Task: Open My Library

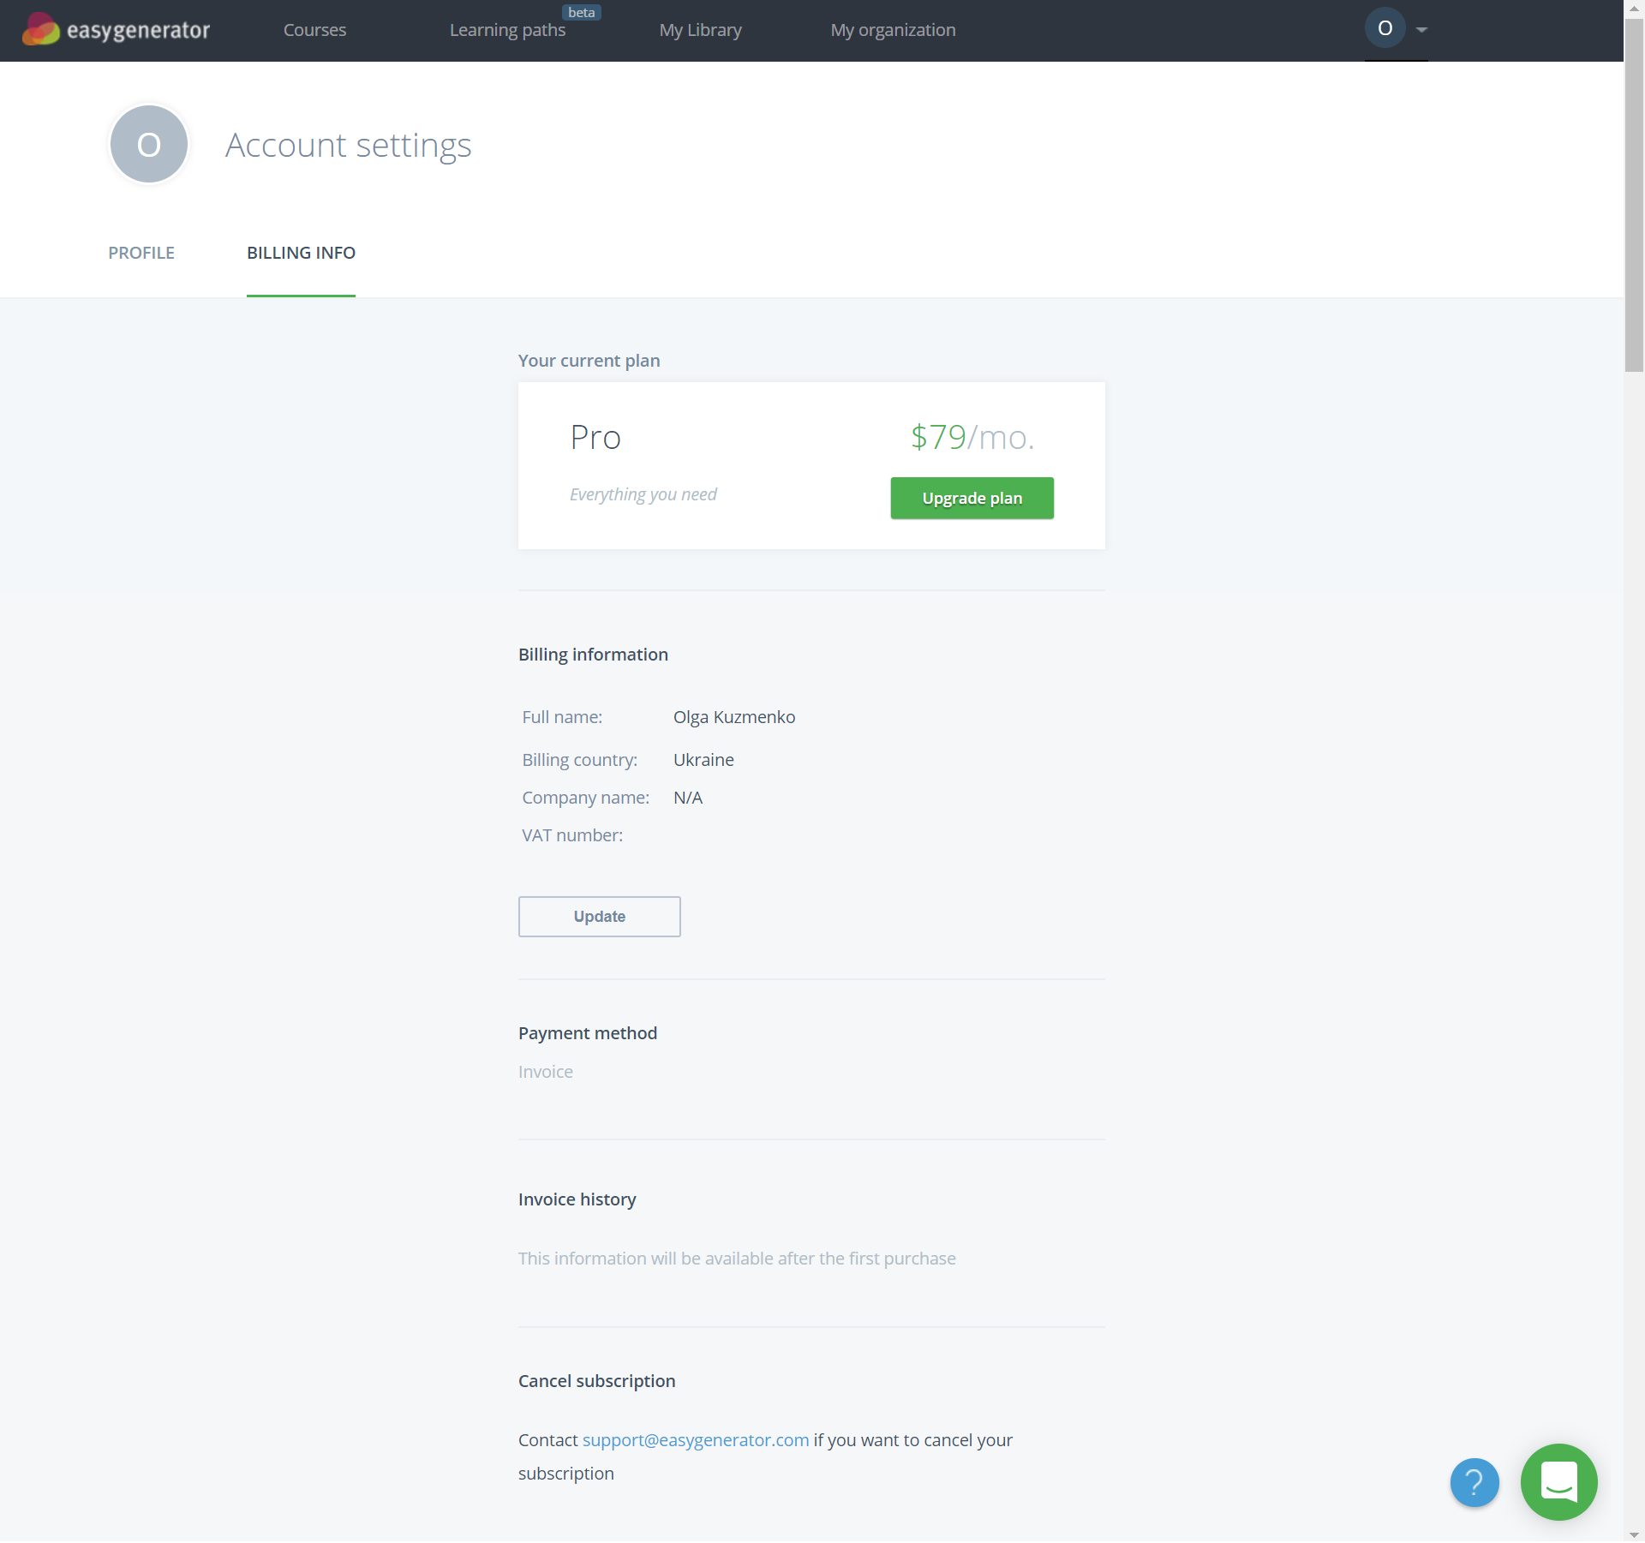Action: point(700,29)
